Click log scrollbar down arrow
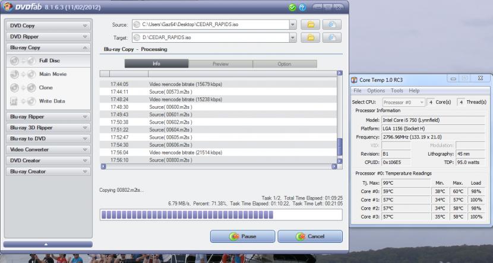 tap(340, 161)
